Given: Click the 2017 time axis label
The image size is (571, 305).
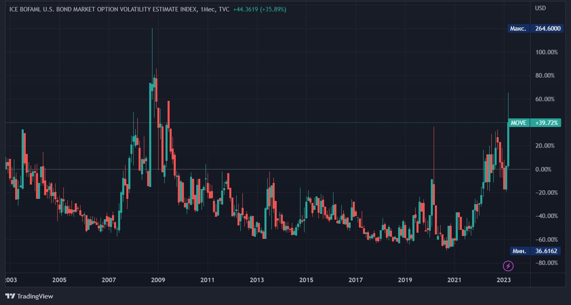Looking at the screenshot, I should tap(356, 280).
